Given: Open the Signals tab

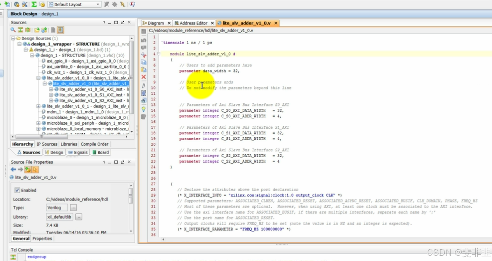Looking at the screenshot, I should coord(78,152).
